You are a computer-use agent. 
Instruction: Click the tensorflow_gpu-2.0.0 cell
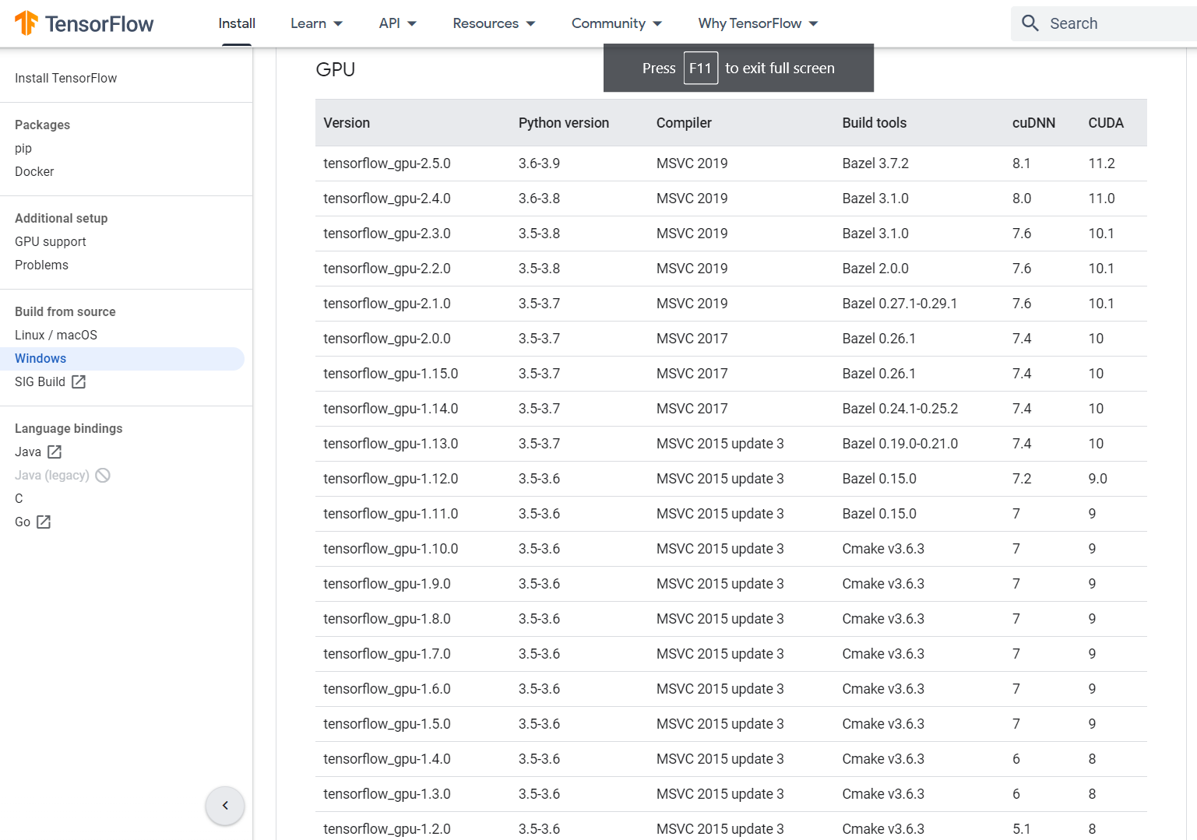[x=387, y=339]
